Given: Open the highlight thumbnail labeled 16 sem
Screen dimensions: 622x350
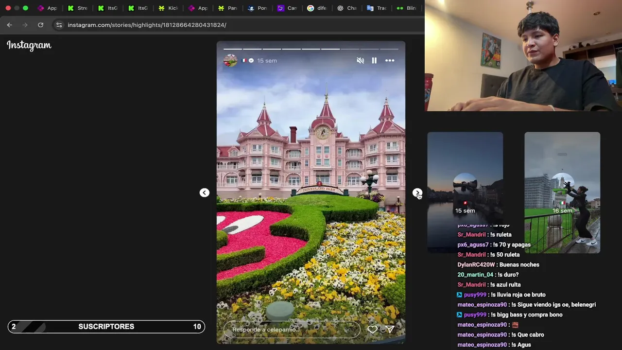Looking at the screenshot, I should point(562,192).
